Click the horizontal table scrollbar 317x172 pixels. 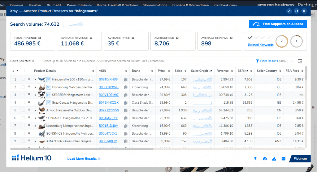tap(82, 149)
